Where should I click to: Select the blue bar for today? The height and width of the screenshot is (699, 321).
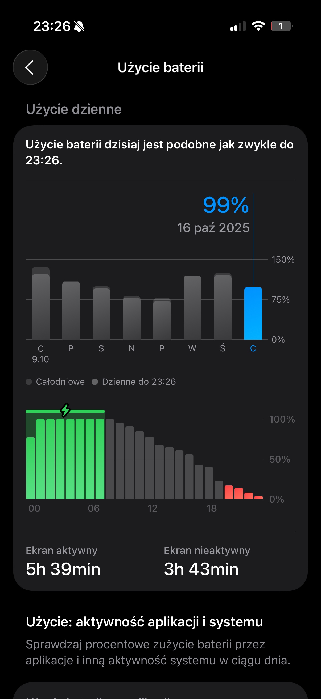253,314
